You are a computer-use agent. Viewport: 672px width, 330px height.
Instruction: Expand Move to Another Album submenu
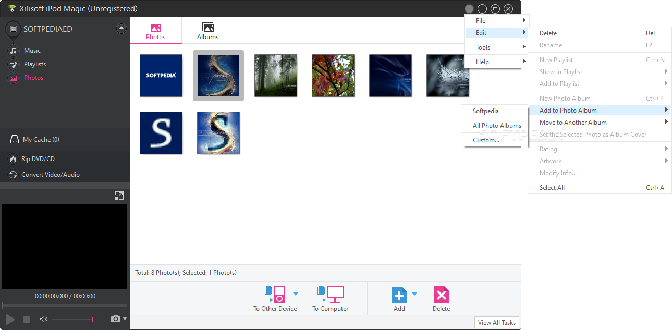coord(600,123)
